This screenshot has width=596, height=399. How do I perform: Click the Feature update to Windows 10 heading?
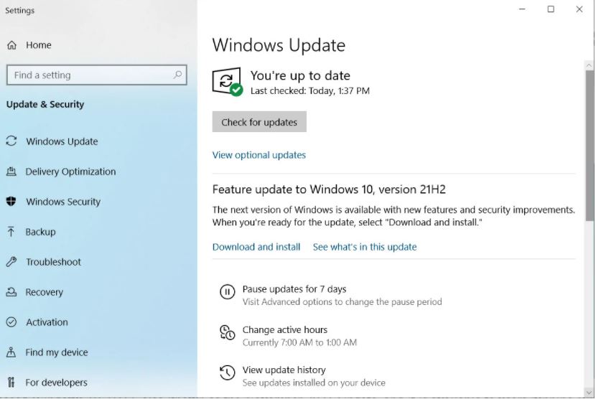coord(329,189)
